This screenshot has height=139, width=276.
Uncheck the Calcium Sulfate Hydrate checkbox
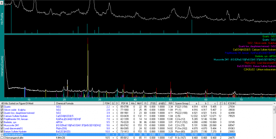(x=2, y=116)
